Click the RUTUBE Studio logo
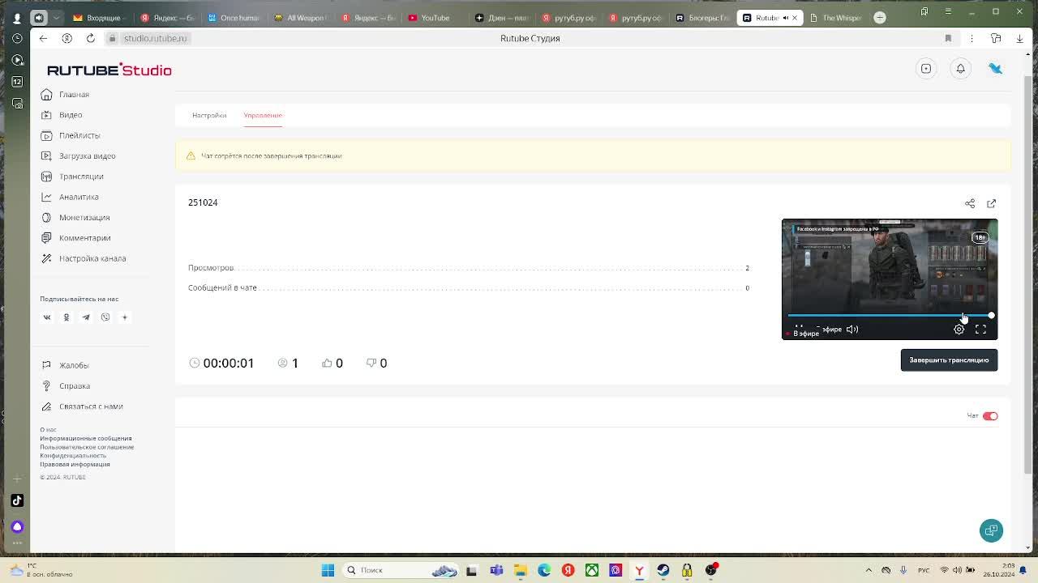 click(109, 70)
